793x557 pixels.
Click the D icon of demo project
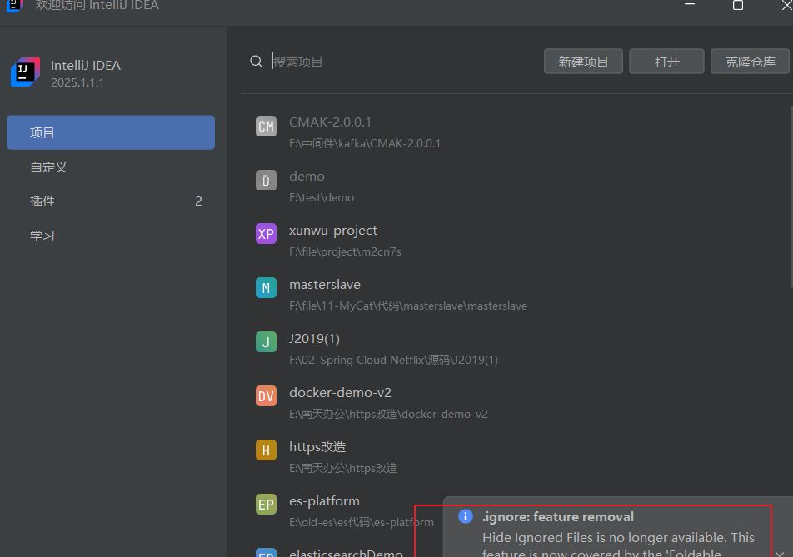tap(266, 180)
